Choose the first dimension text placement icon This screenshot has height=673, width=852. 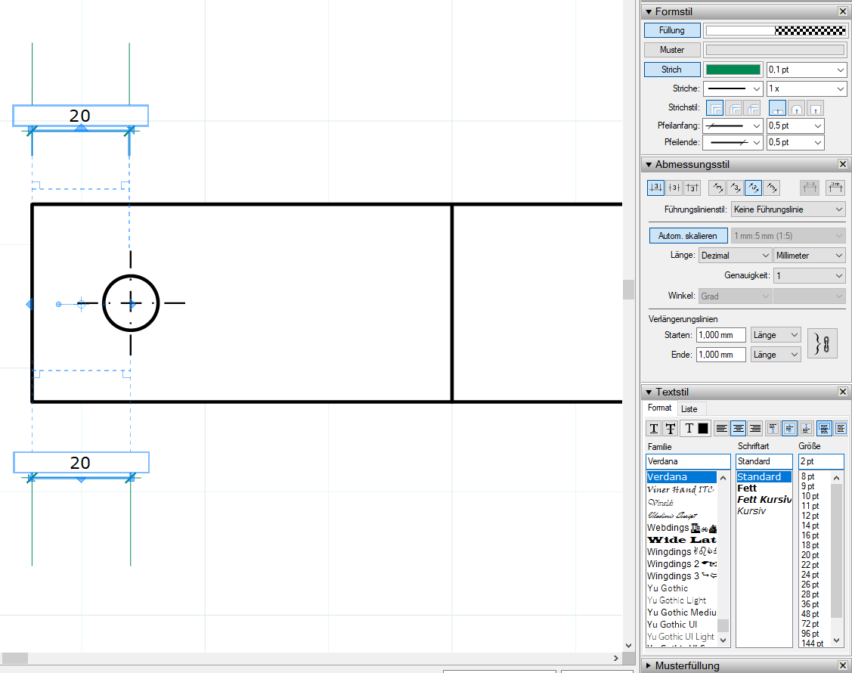(655, 188)
